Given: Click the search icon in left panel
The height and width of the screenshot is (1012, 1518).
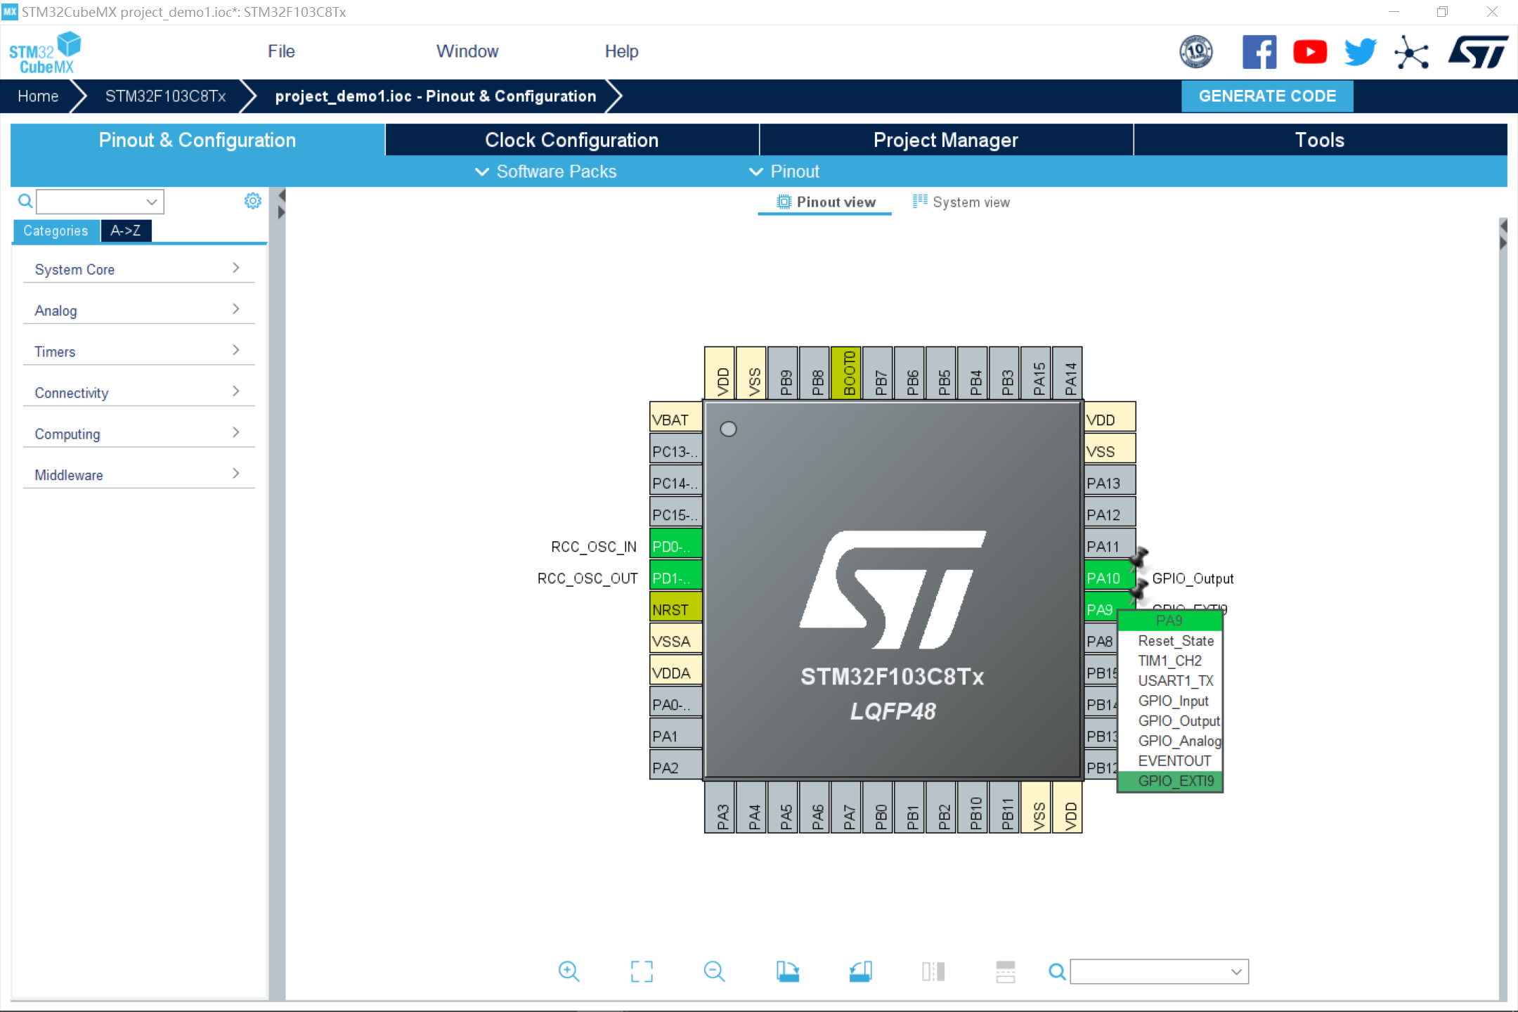Looking at the screenshot, I should pyautogui.click(x=25, y=202).
